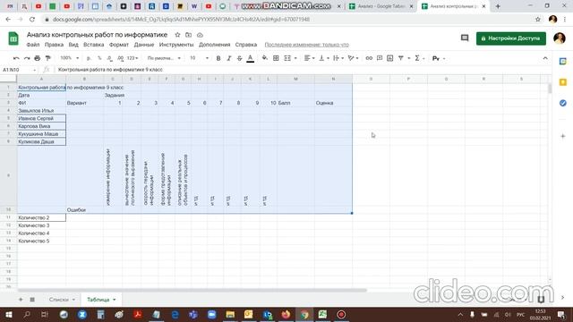Viewport: 573px width, 322px height.
Task: Switch to the Списки sheet tab
Action: point(59,300)
